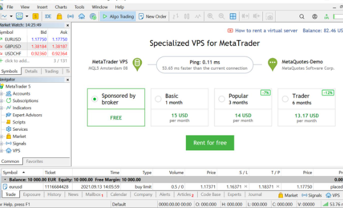
Task: Click the auto scroll chart icon
Action: click(x=245, y=16)
